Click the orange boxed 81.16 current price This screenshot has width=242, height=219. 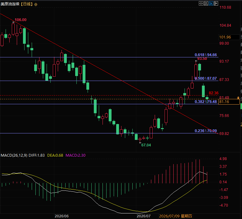(229, 102)
